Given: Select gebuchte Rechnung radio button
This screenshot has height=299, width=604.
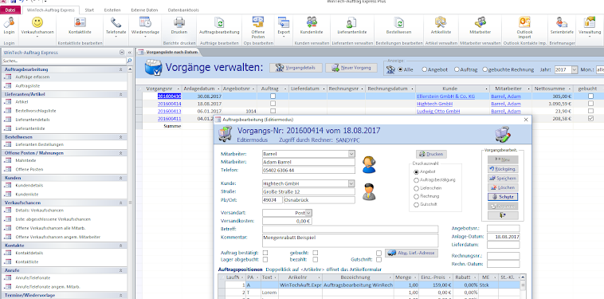Looking at the screenshot, I should [x=485, y=69].
